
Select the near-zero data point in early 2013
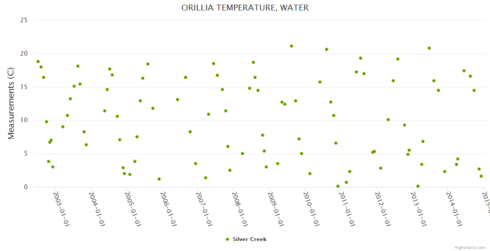(418, 186)
